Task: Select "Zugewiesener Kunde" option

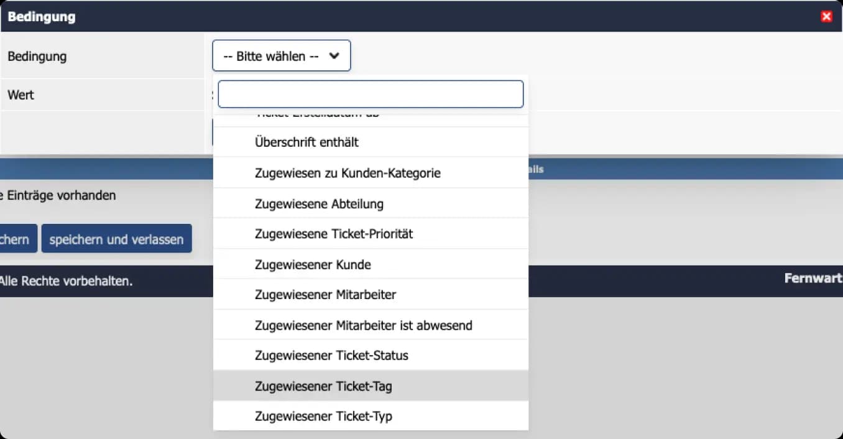Action: pyautogui.click(x=313, y=264)
